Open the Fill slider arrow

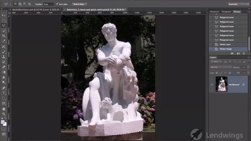[x=248, y=73]
